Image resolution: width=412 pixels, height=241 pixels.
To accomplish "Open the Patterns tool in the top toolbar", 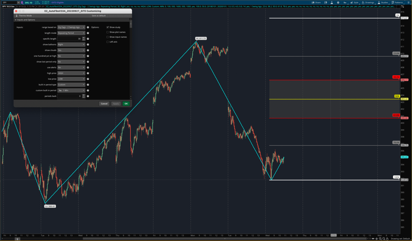I will click(398, 2).
